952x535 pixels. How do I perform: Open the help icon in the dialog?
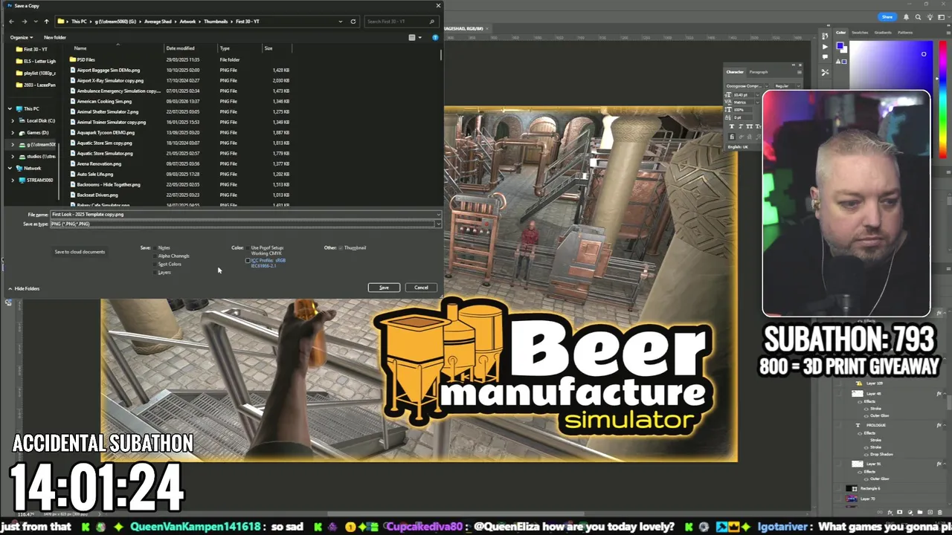435,37
